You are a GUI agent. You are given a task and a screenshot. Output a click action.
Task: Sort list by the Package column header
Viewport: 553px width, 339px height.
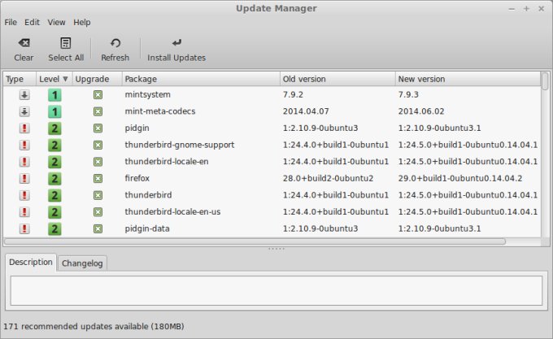pyautogui.click(x=201, y=79)
